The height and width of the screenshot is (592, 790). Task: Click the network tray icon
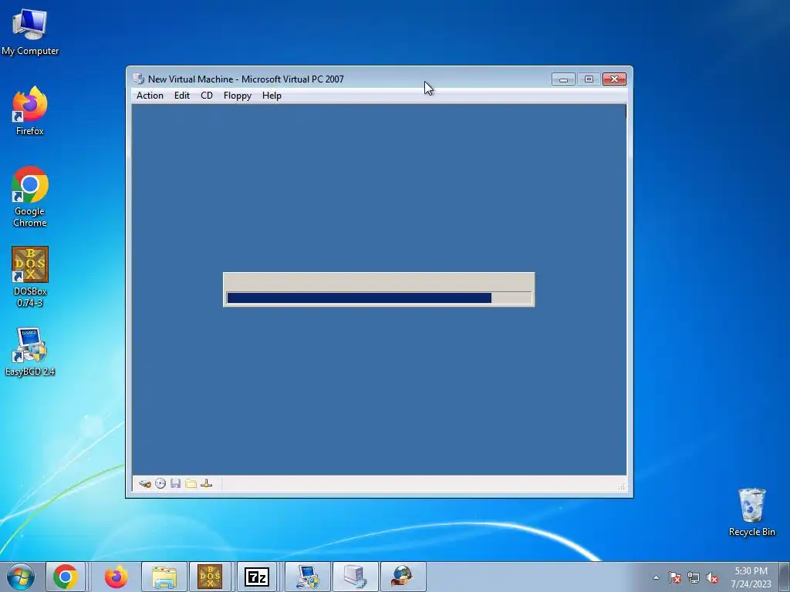[694, 577]
